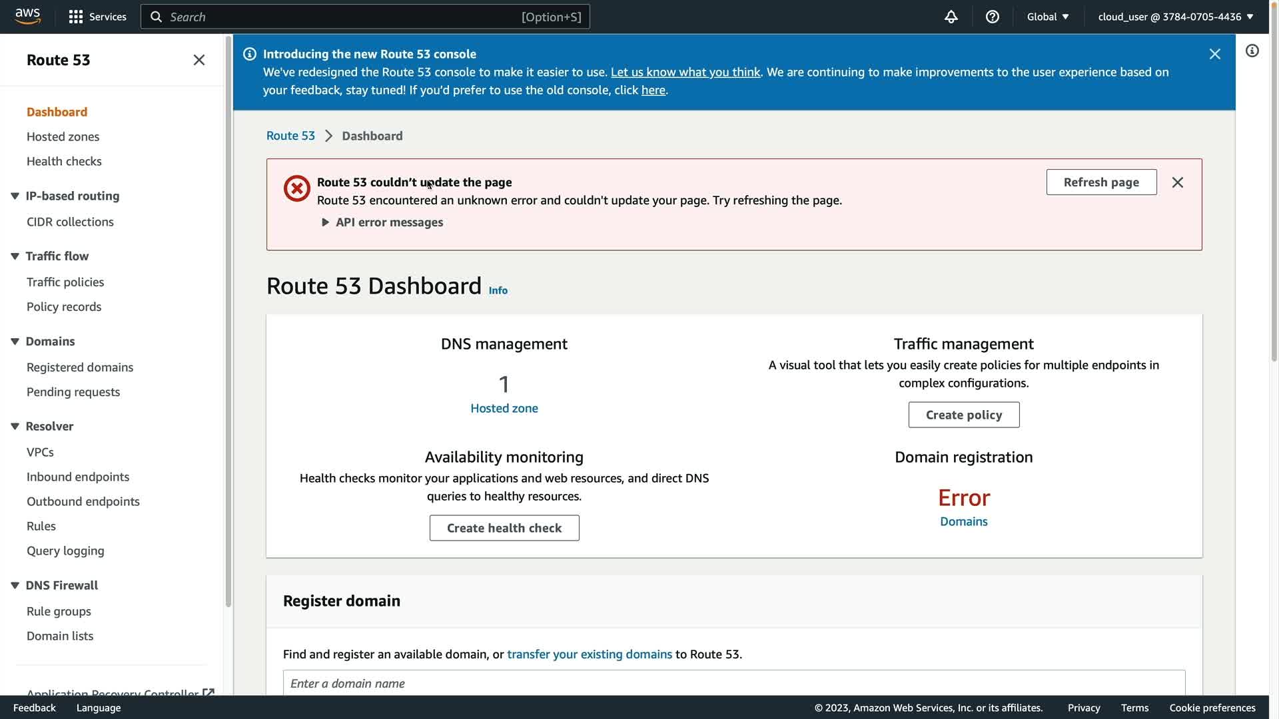Screen dimensions: 1279x719
Task: Open the transfer your existing domains link
Action: pyautogui.click(x=589, y=654)
